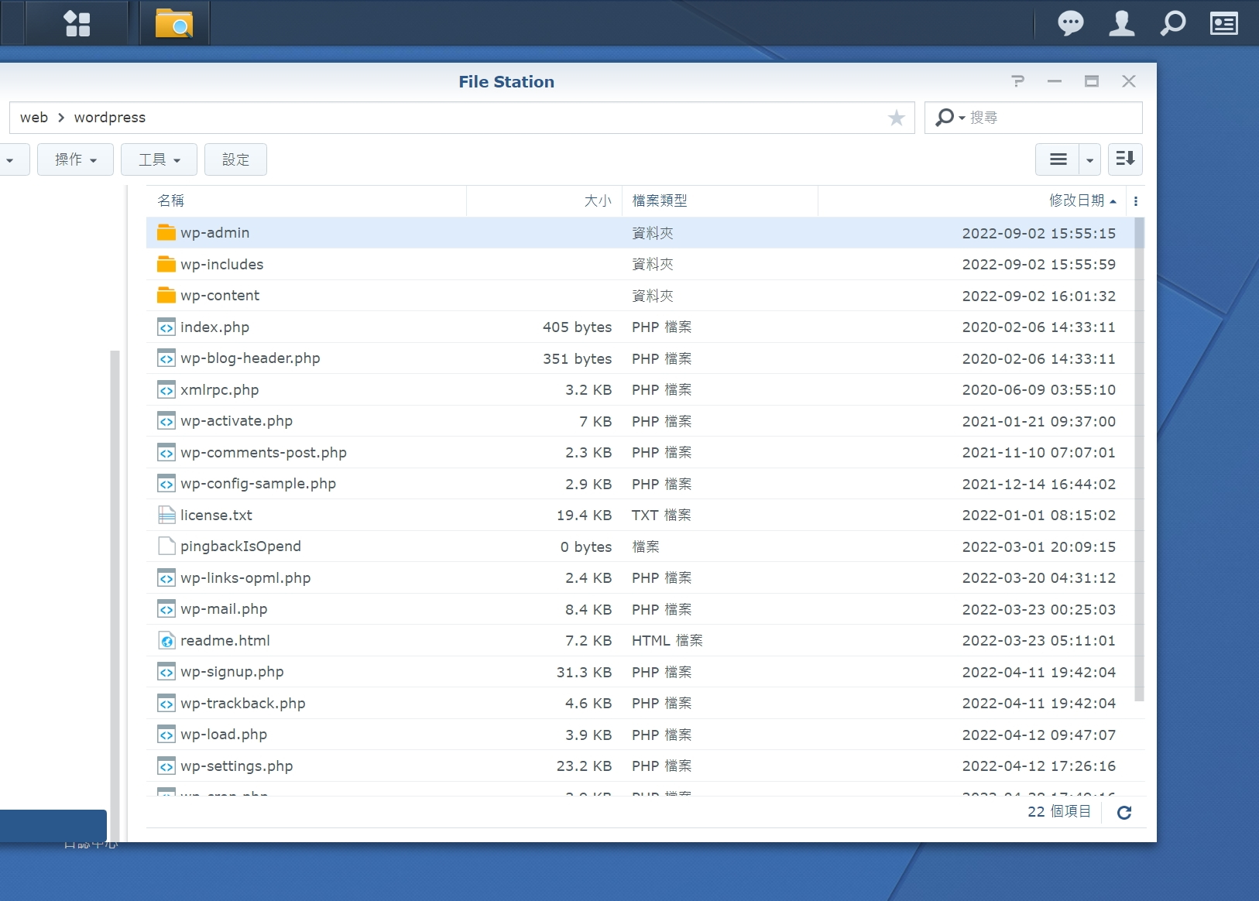Select the wp-blog-header.php file name
Viewport: 1259px width, 901px height.
click(x=250, y=358)
